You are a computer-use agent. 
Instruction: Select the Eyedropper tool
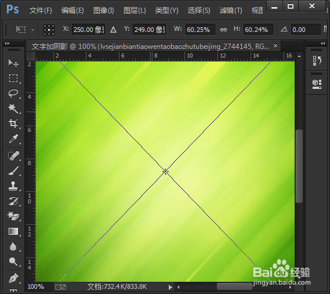click(x=13, y=139)
